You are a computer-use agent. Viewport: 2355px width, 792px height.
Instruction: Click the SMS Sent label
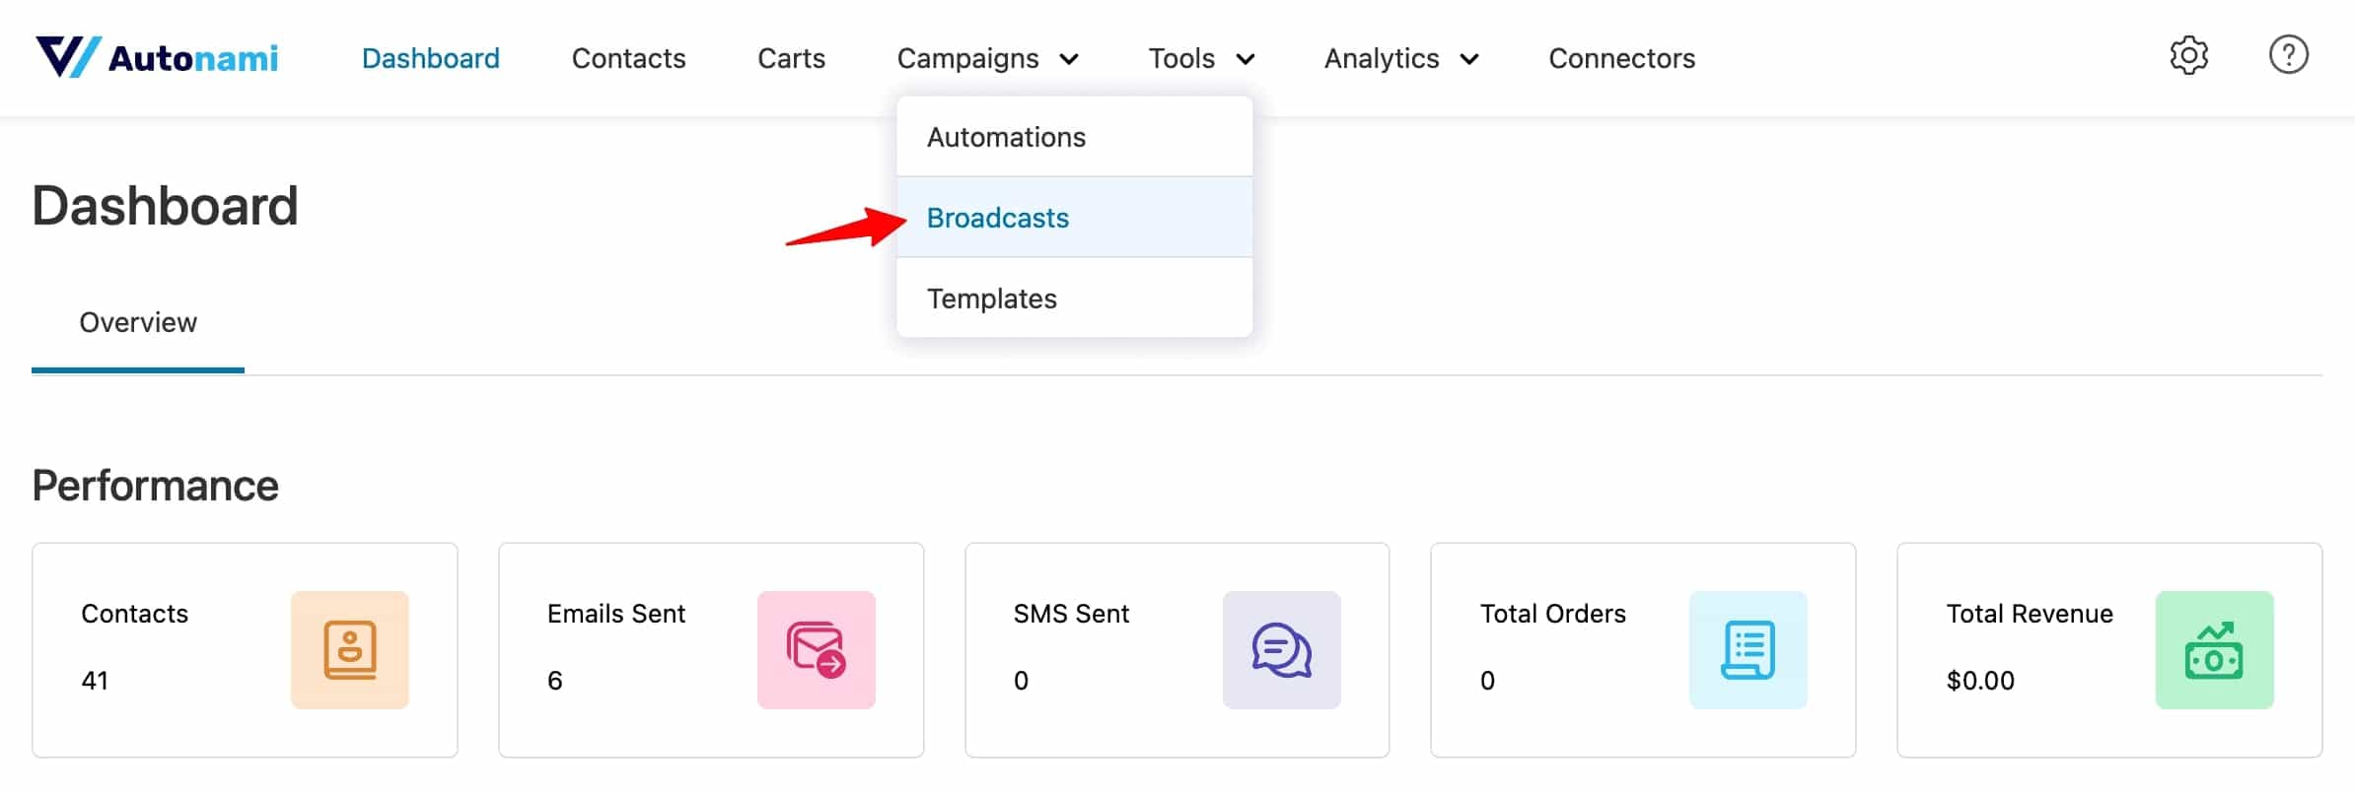(1071, 614)
